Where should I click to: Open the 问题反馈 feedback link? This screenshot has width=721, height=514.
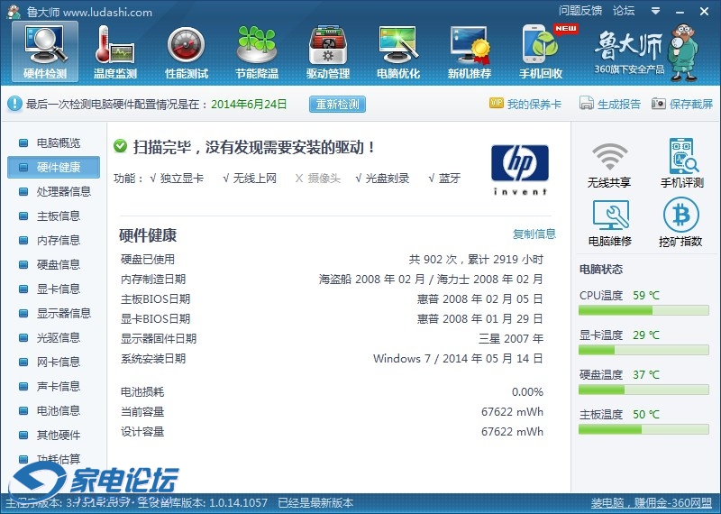(580, 11)
